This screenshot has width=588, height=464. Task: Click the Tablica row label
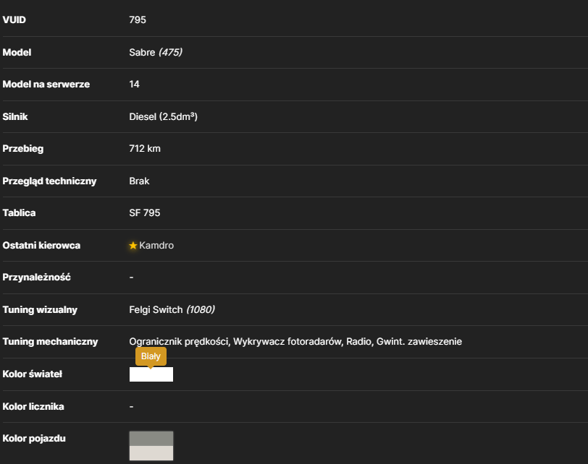19,213
